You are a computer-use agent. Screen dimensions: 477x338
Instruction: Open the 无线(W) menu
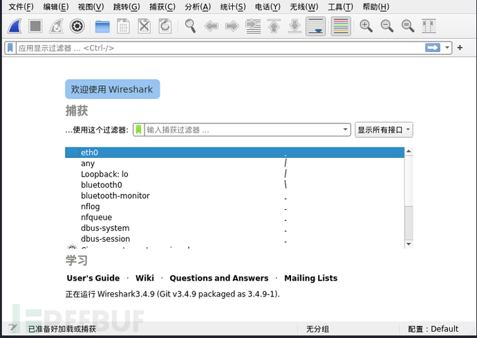pos(303,7)
